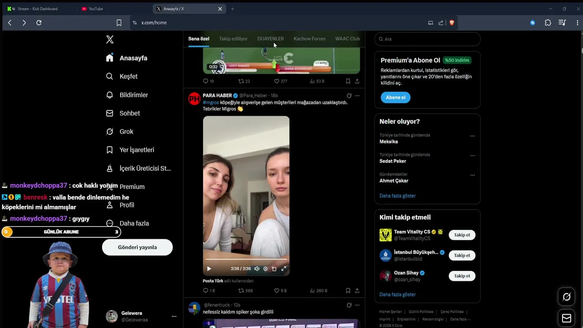Click #migros hashtag link
Viewport: 583px width, 328px height.
(x=211, y=102)
